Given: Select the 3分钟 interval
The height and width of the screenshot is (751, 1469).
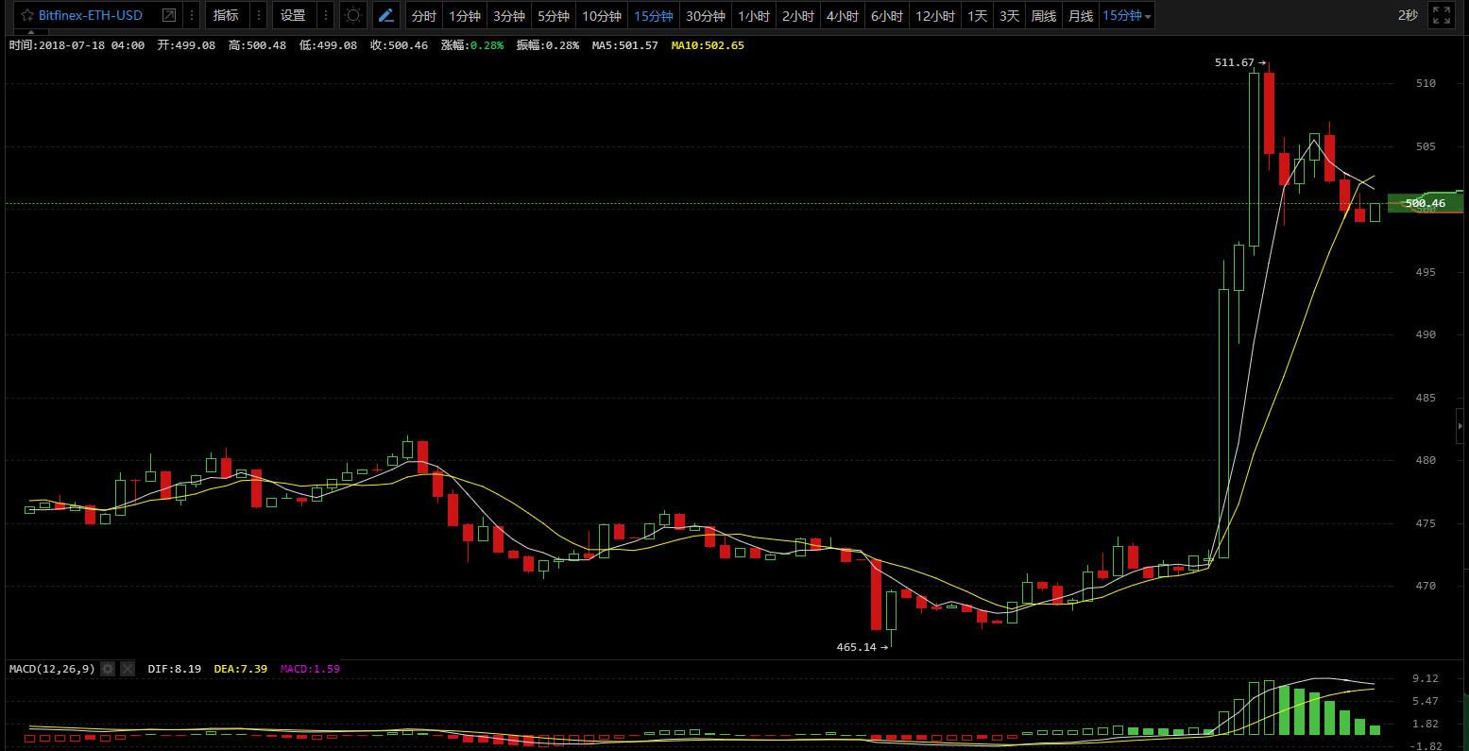Looking at the screenshot, I should pos(509,15).
